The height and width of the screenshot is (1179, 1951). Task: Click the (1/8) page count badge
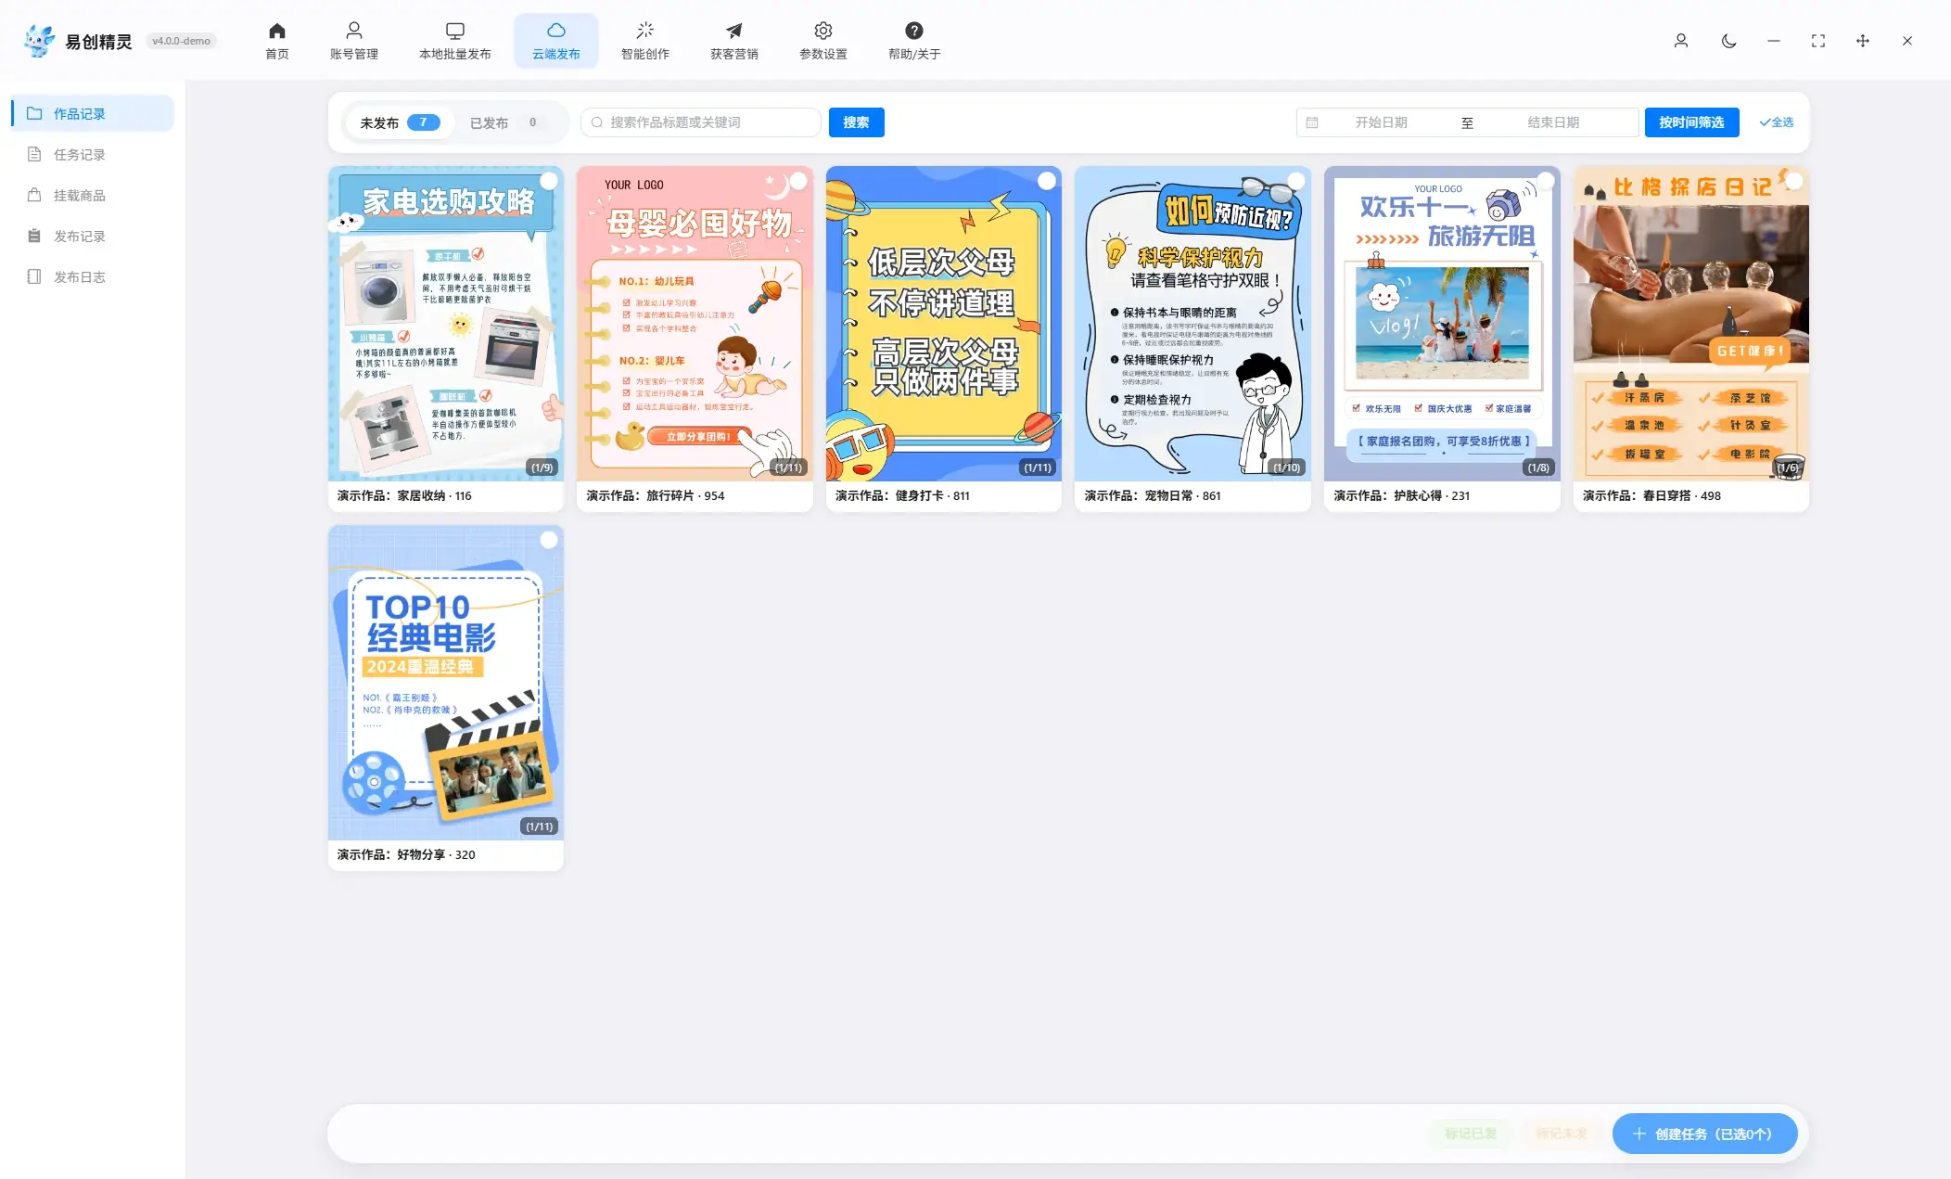tap(1537, 468)
